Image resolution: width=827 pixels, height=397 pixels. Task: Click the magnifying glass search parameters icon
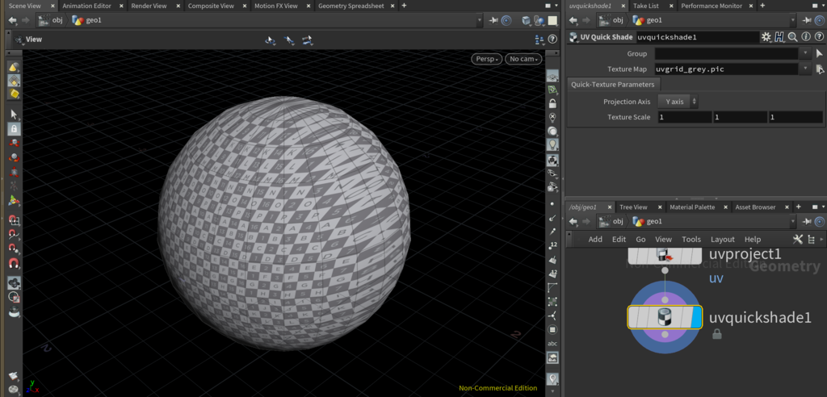coord(792,37)
